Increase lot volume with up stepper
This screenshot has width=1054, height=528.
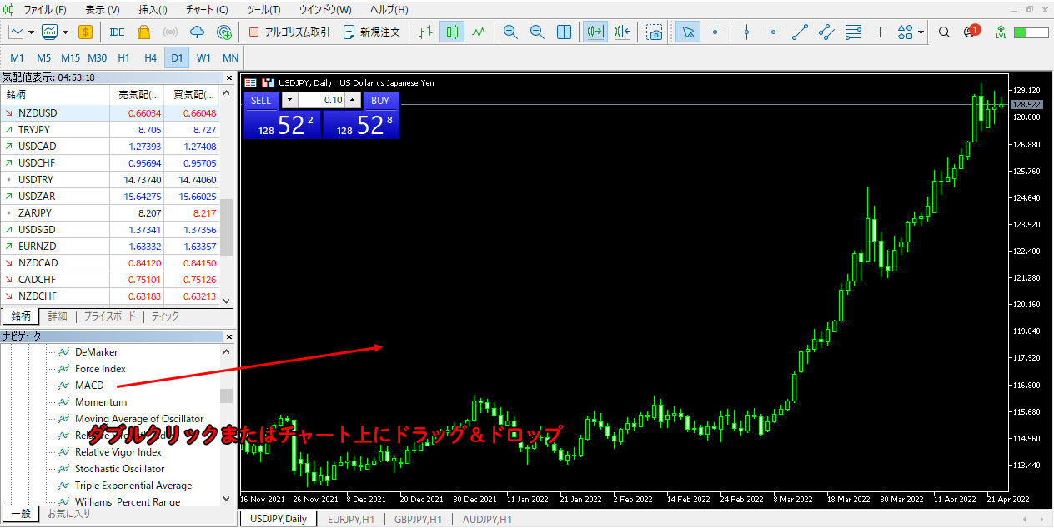pyautogui.click(x=353, y=100)
